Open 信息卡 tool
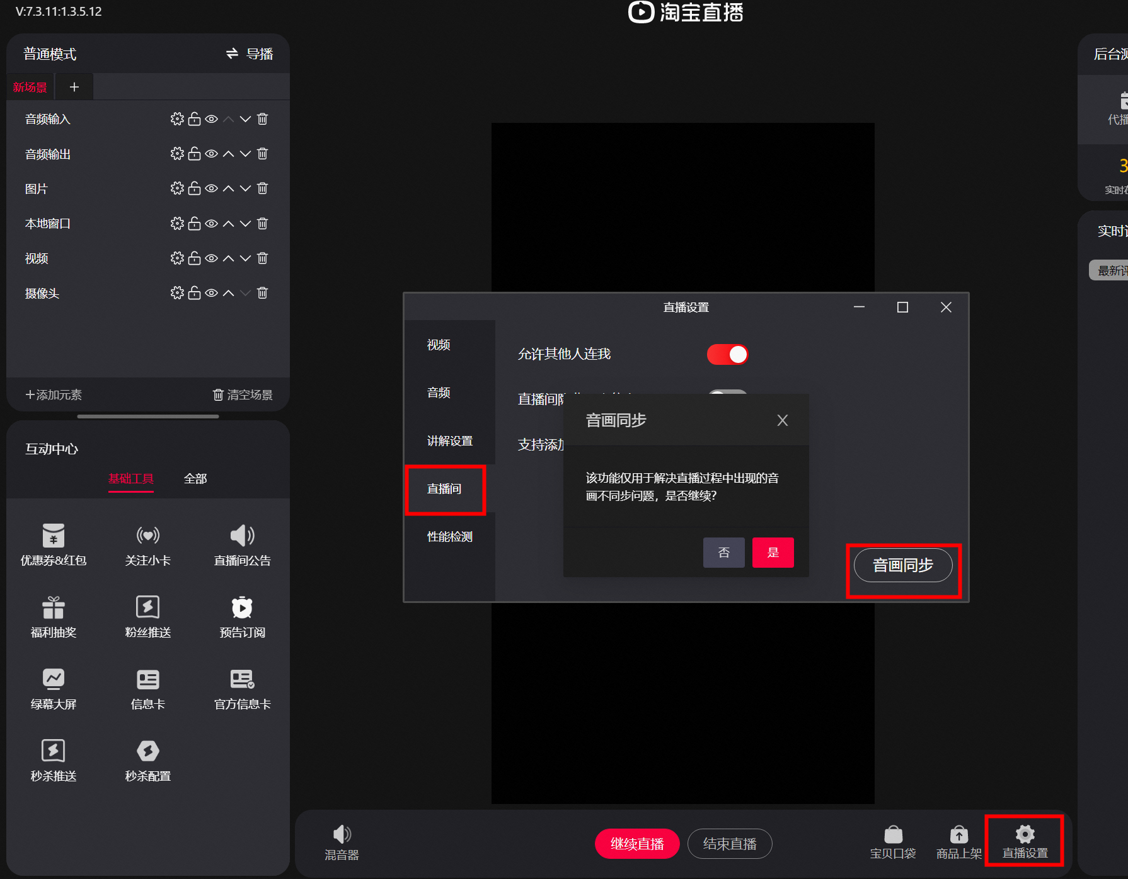1128x879 pixels. pos(148,689)
